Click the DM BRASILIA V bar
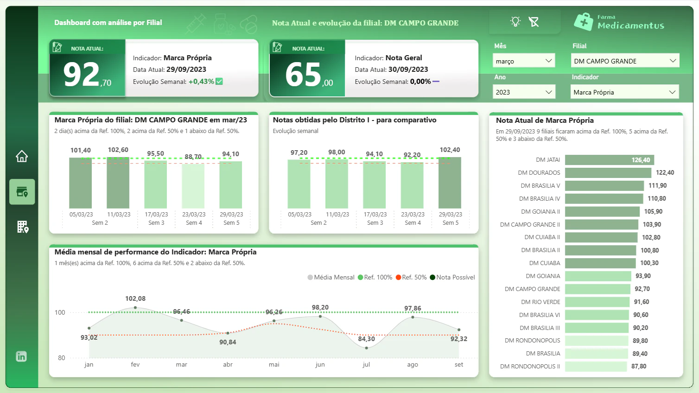 [604, 186]
